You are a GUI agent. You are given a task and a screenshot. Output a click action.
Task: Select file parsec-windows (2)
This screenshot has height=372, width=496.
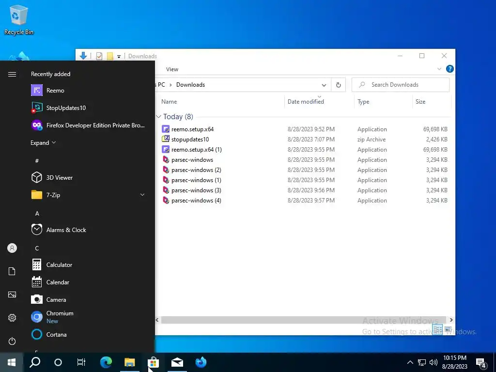(196, 170)
